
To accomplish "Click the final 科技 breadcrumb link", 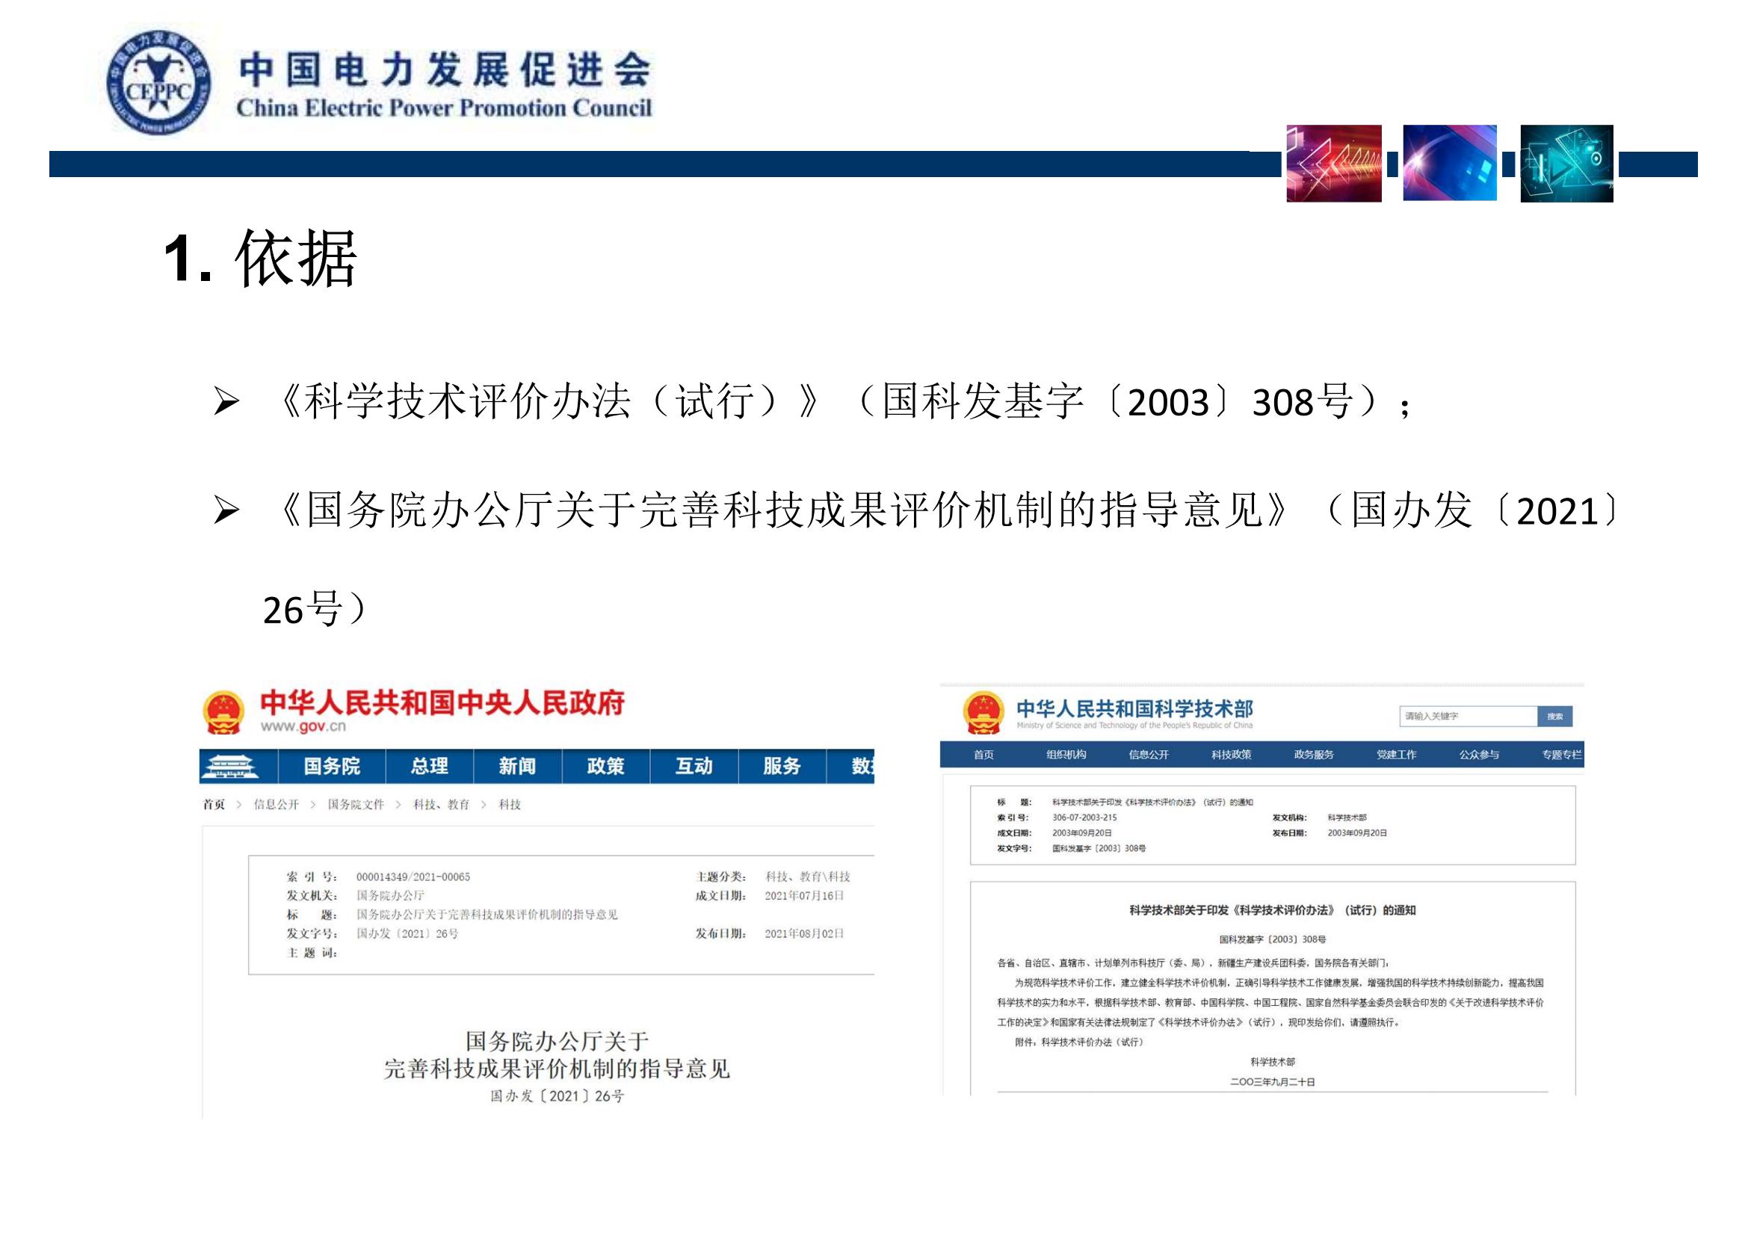I will click(510, 805).
